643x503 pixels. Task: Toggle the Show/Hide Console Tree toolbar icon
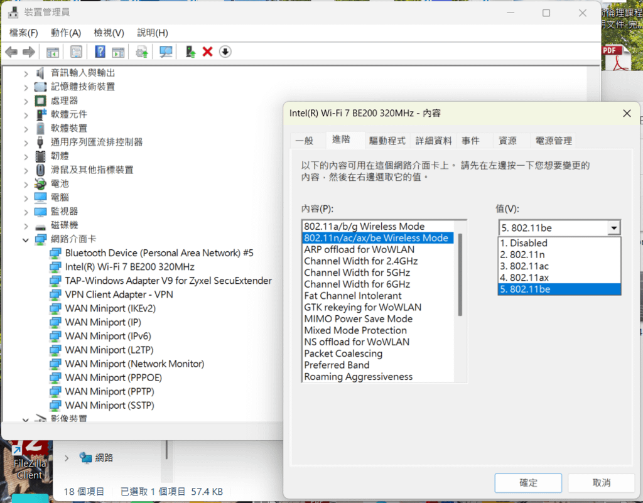coord(53,52)
